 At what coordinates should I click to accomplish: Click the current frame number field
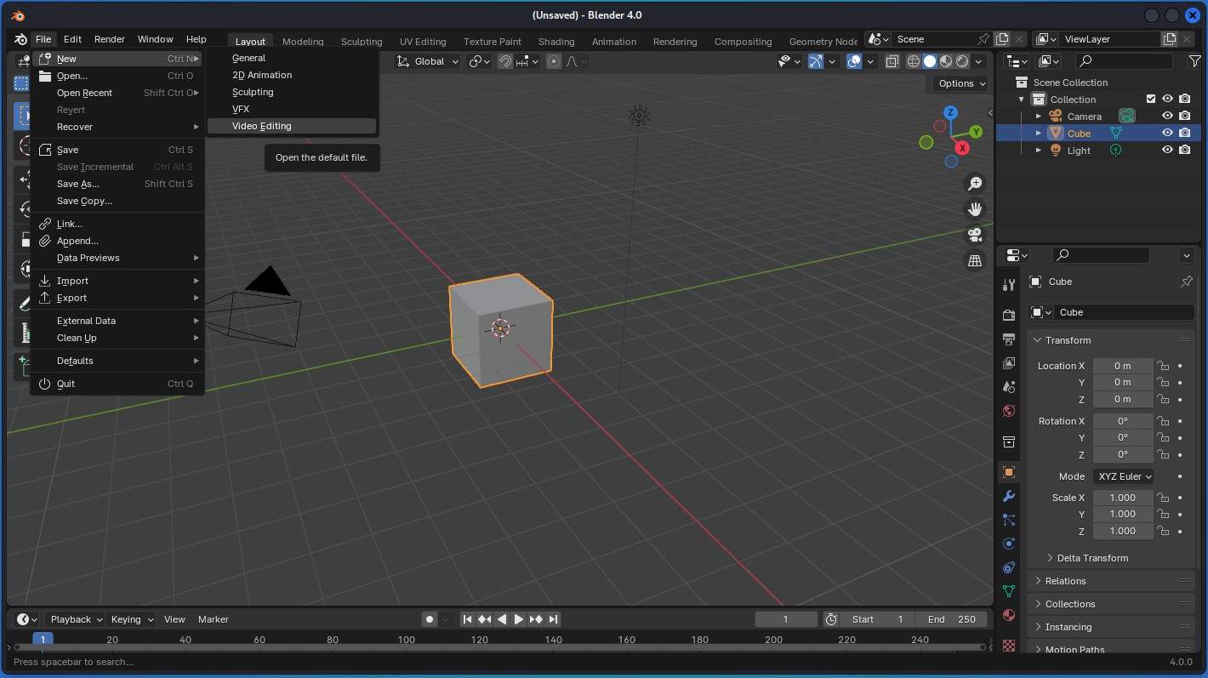coord(786,619)
